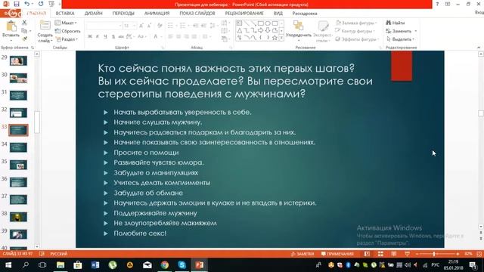This screenshot has width=484, height=272.
Task: Click the fit slide to window icon
Action: pyautogui.click(x=479, y=254)
